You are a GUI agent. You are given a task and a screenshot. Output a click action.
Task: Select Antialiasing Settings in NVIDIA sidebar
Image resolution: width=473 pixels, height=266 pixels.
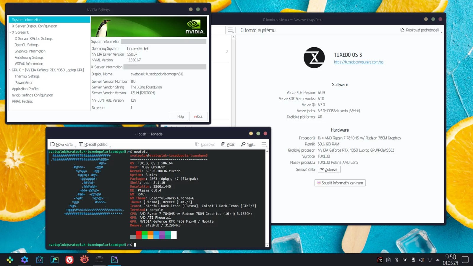pyautogui.click(x=29, y=57)
